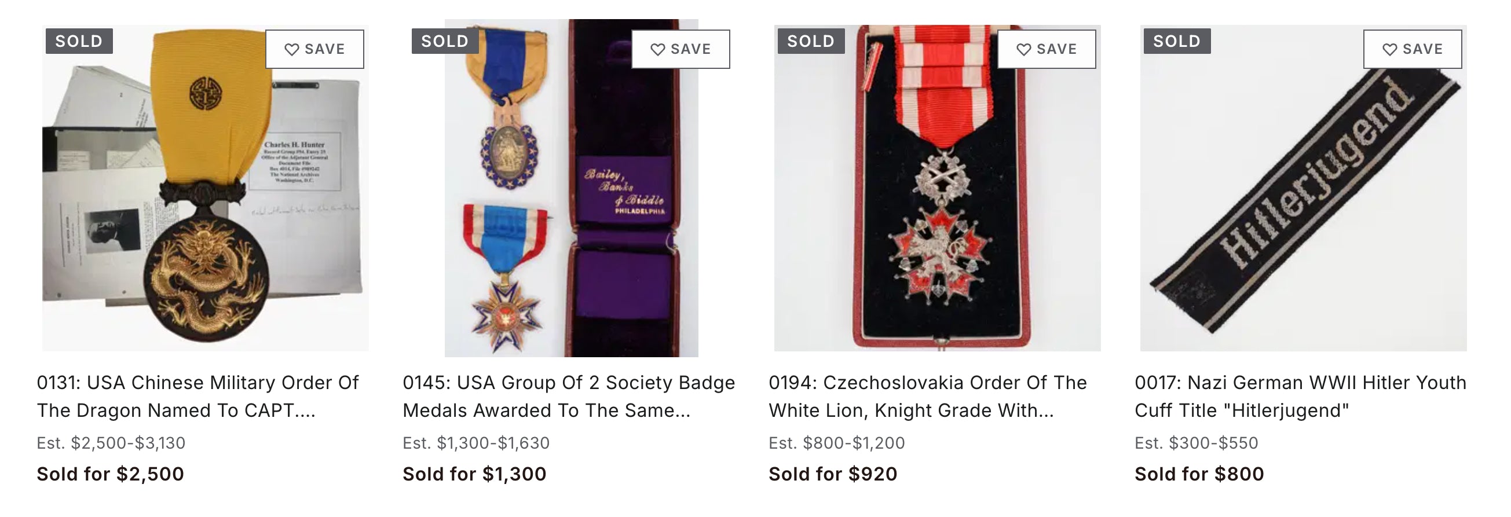The height and width of the screenshot is (517, 1511).
Task: Save the Chinese Order Of The Dragon lot
Action: click(314, 49)
